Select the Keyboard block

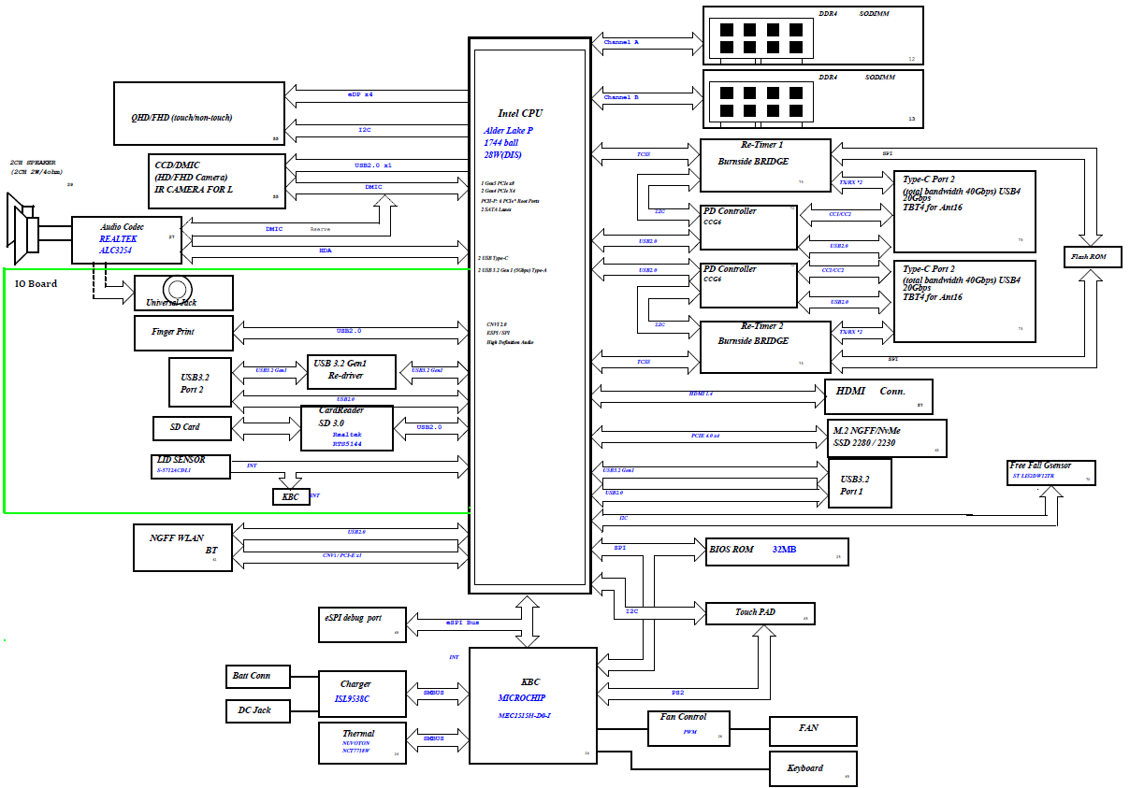click(812, 768)
